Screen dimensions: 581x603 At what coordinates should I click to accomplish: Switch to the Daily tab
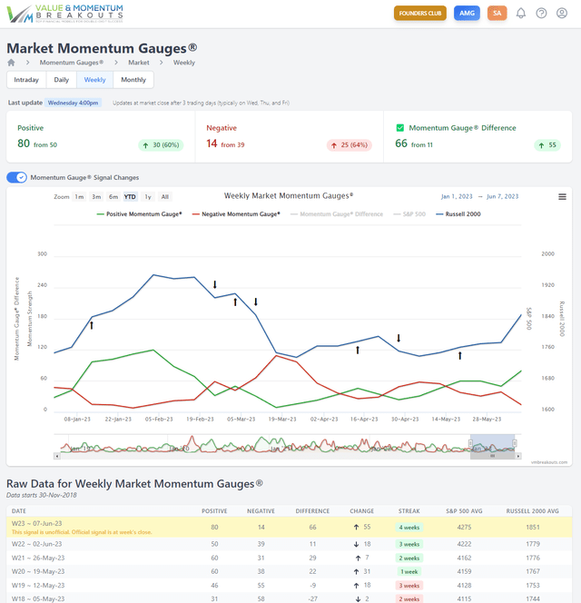coord(61,80)
